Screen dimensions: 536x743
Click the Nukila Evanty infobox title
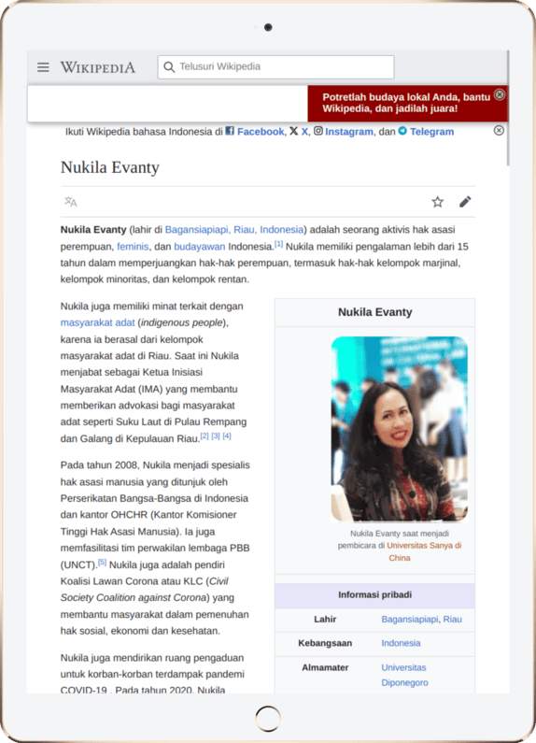pos(374,312)
